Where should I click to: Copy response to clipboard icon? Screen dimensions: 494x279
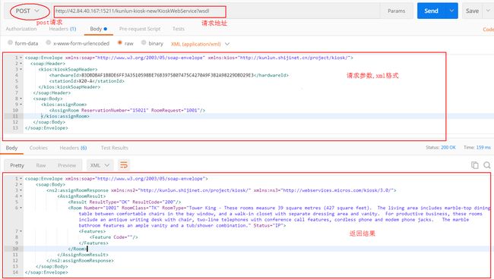tap(474, 165)
